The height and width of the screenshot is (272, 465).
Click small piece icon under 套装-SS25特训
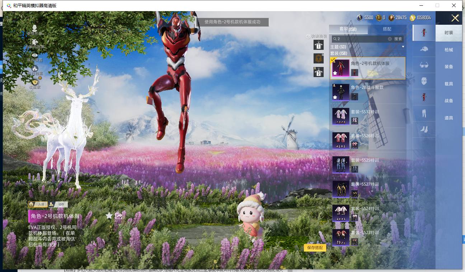(354, 170)
